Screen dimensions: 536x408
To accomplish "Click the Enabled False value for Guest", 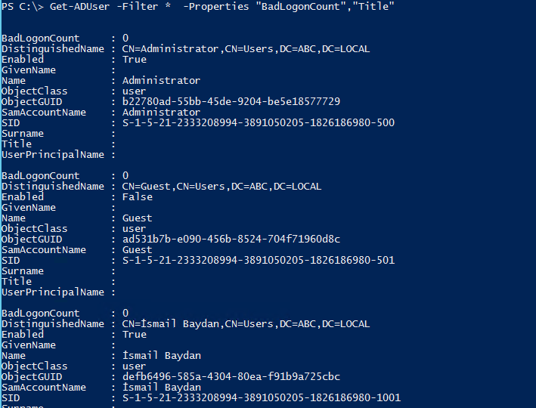I will point(138,197).
